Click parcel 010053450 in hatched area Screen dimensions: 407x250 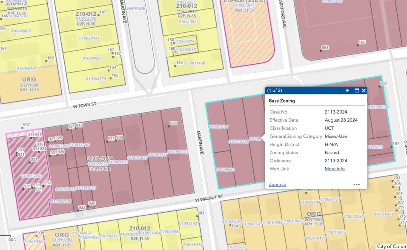pos(31,176)
